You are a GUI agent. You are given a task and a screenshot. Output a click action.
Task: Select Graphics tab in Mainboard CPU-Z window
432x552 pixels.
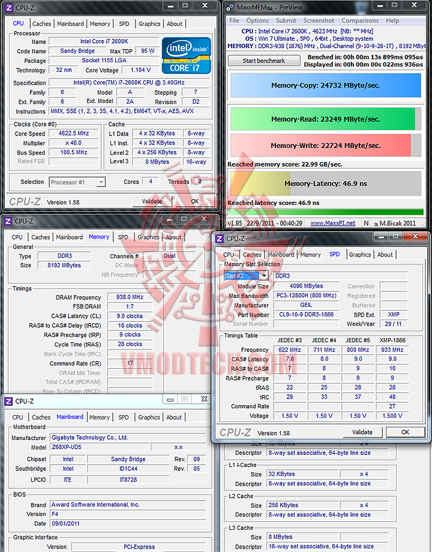[149, 417]
